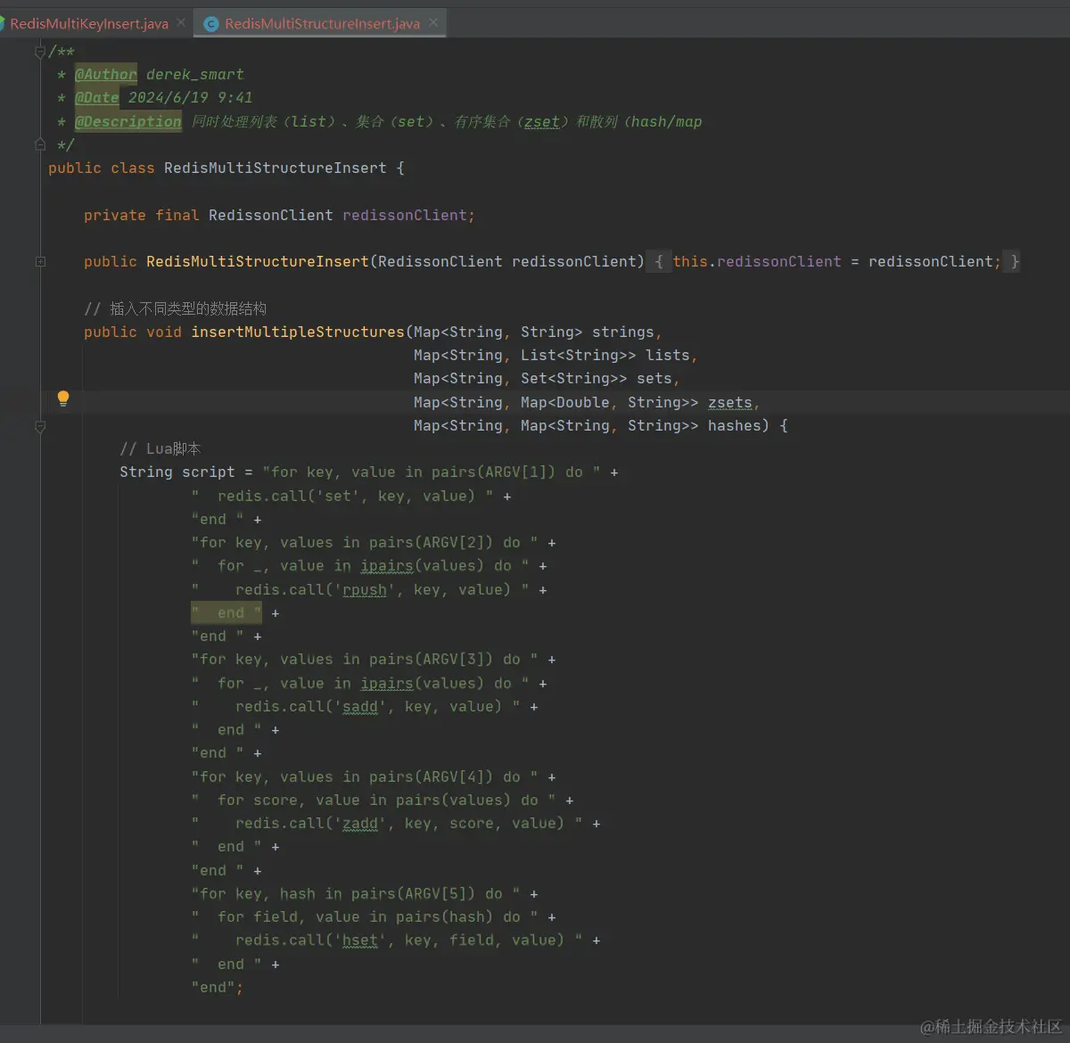
Task: Click the ARGV[3] reference in the script
Action: click(454, 660)
